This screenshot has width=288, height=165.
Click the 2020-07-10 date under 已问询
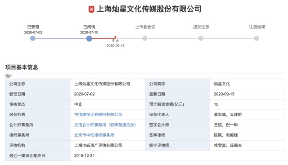pos(89,32)
